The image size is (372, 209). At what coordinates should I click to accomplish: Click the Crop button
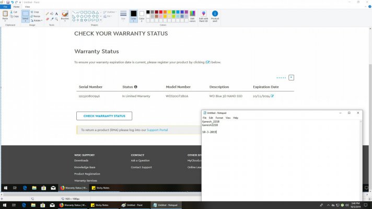34,12
